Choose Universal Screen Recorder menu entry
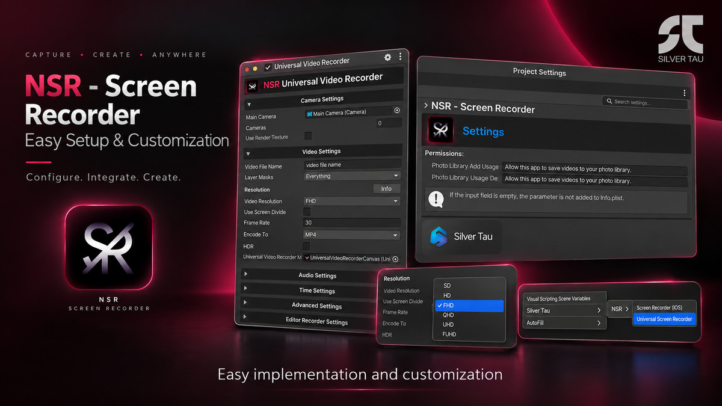 664,319
